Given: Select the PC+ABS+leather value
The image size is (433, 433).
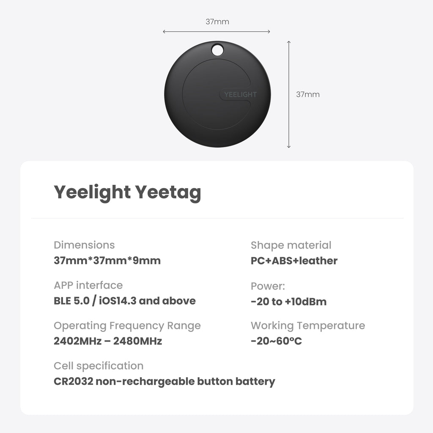Looking at the screenshot, I should pos(294,260).
